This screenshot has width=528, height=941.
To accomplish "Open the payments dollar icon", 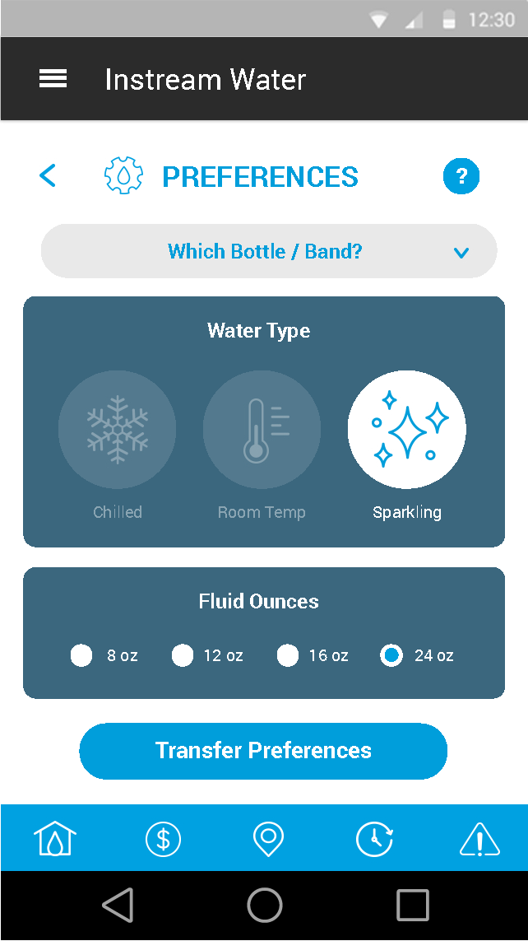I will point(163,839).
